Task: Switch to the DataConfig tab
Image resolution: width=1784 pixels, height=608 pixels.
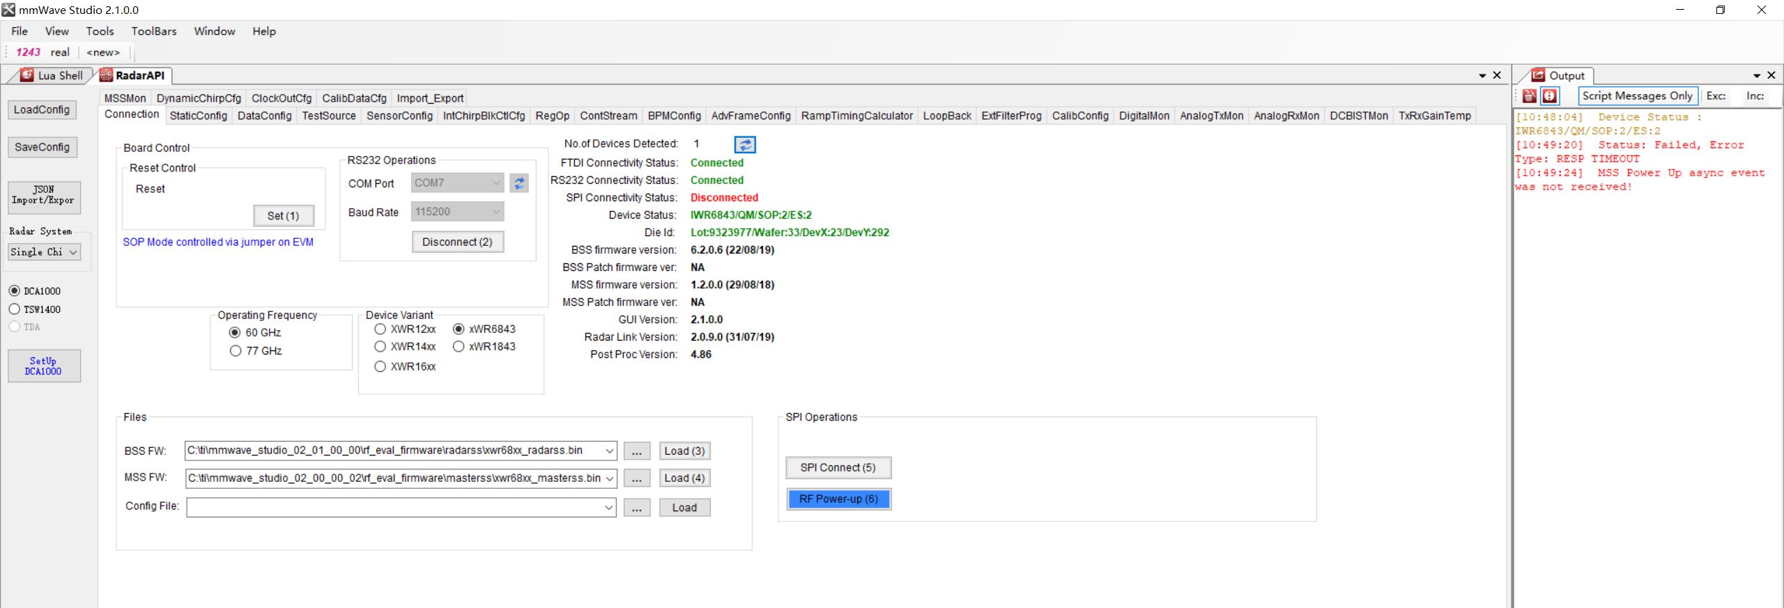Action: [265, 116]
